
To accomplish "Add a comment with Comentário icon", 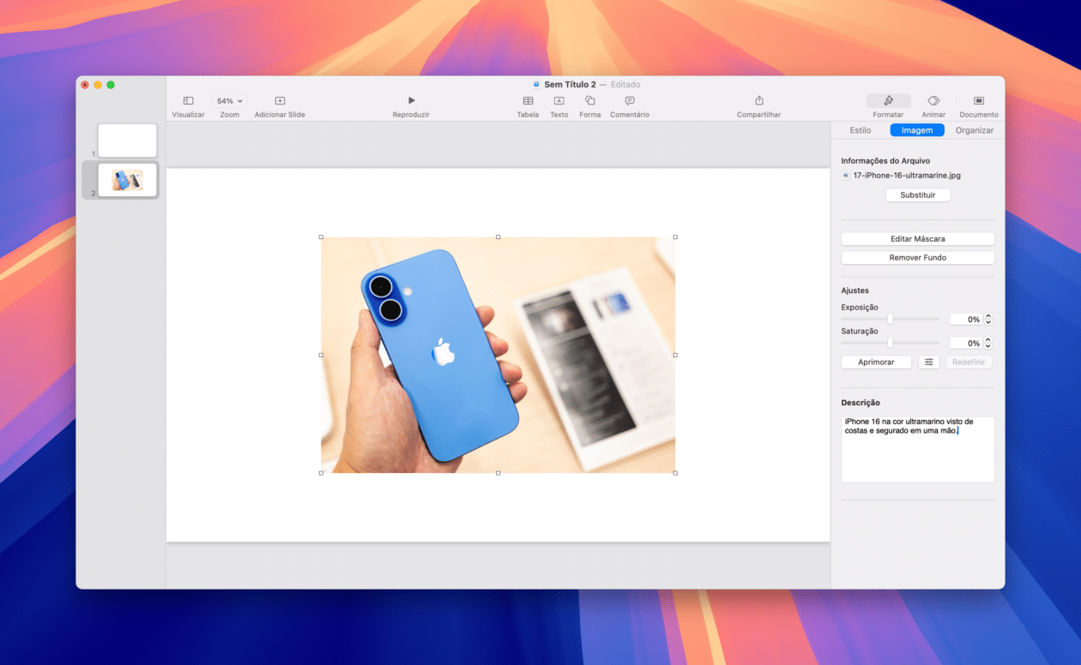I will (x=630, y=101).
